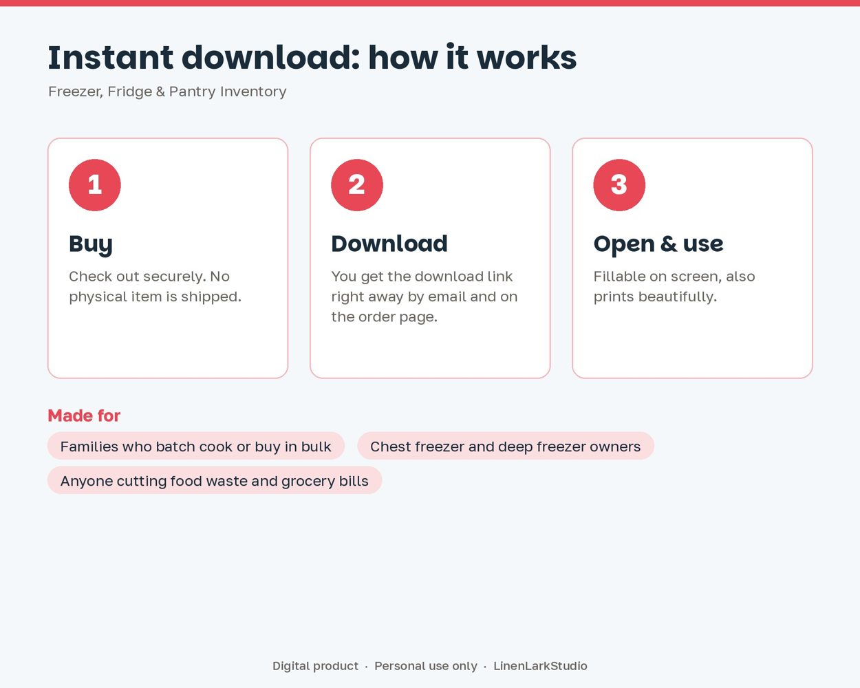Image resolution: width=860 pixels, height=688 pixels.
Task: Click the red top accent bar
Action: click(430, 3)
